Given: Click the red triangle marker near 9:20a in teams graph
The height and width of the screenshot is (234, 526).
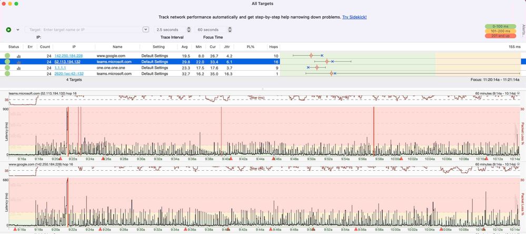Looking at the screenshot, I should pyautogui.click(x=61, y=158).
